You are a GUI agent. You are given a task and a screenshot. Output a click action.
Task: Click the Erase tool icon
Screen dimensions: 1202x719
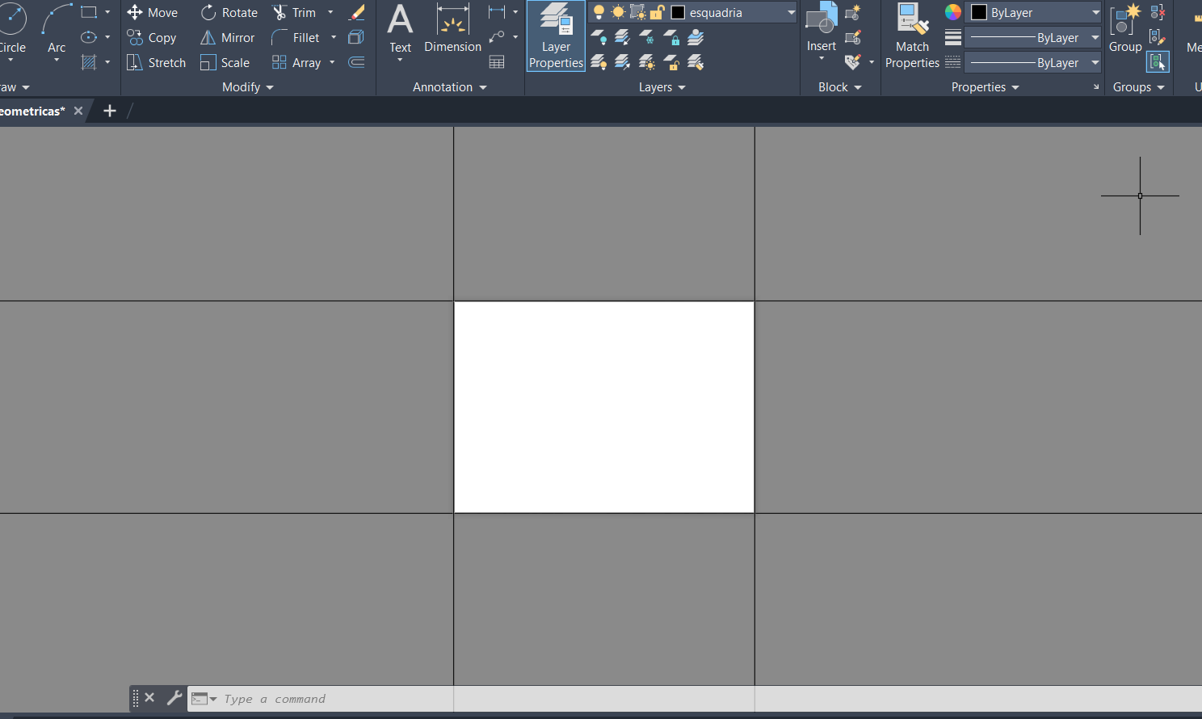pyautogui.click(x=356, y=12)
